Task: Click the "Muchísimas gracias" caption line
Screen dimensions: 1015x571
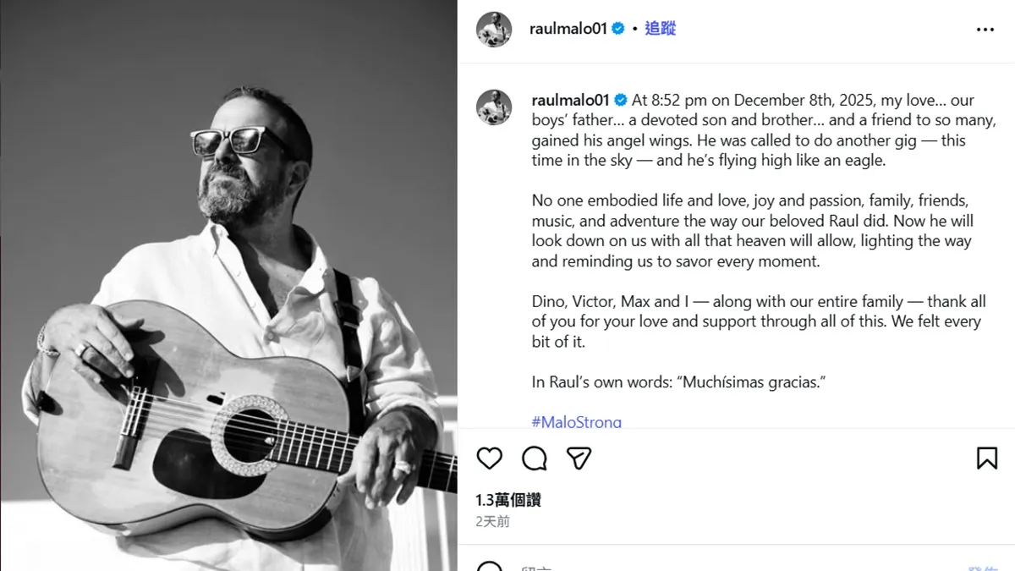Action: 678,382
